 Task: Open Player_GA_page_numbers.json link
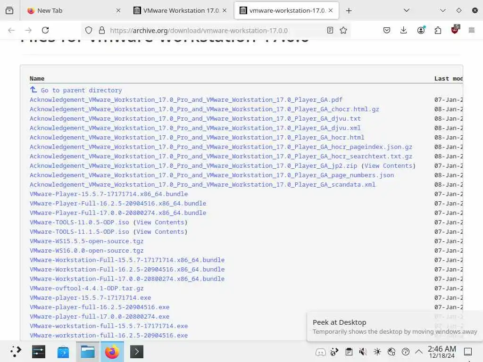212,175
